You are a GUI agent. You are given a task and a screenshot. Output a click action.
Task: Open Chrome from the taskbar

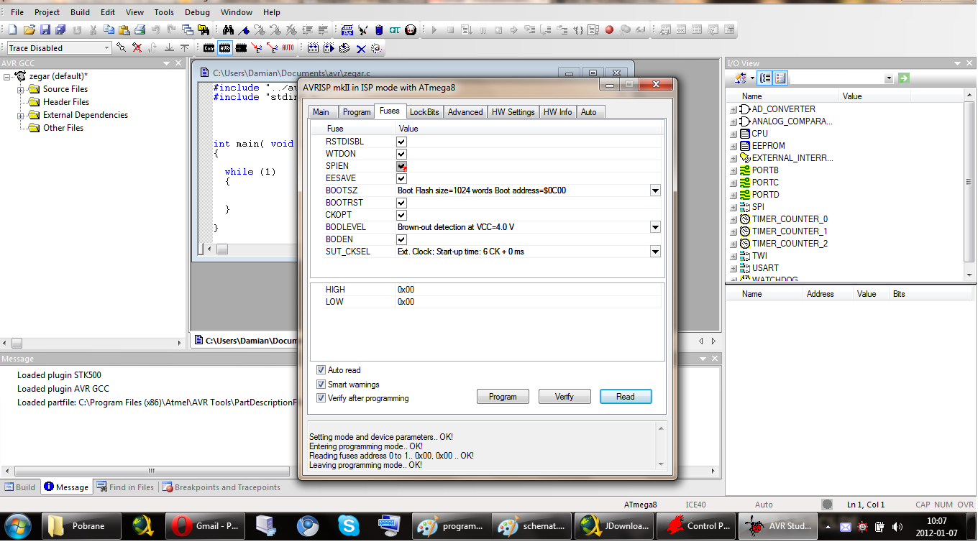309,526
